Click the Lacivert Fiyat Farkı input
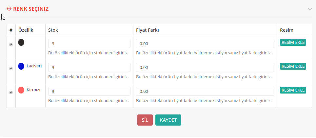 tap(205, 67)
